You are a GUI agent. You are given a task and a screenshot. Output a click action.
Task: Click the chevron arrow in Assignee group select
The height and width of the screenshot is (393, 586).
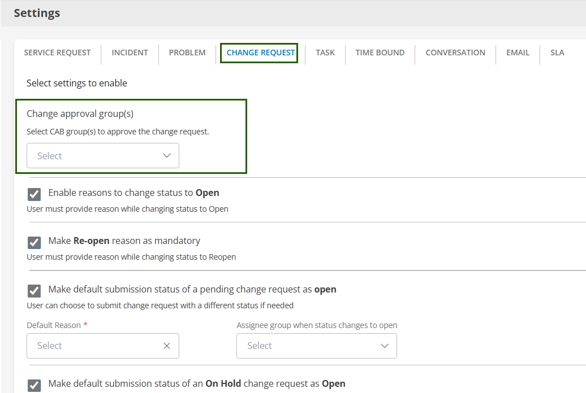click(x=385, y=346)
